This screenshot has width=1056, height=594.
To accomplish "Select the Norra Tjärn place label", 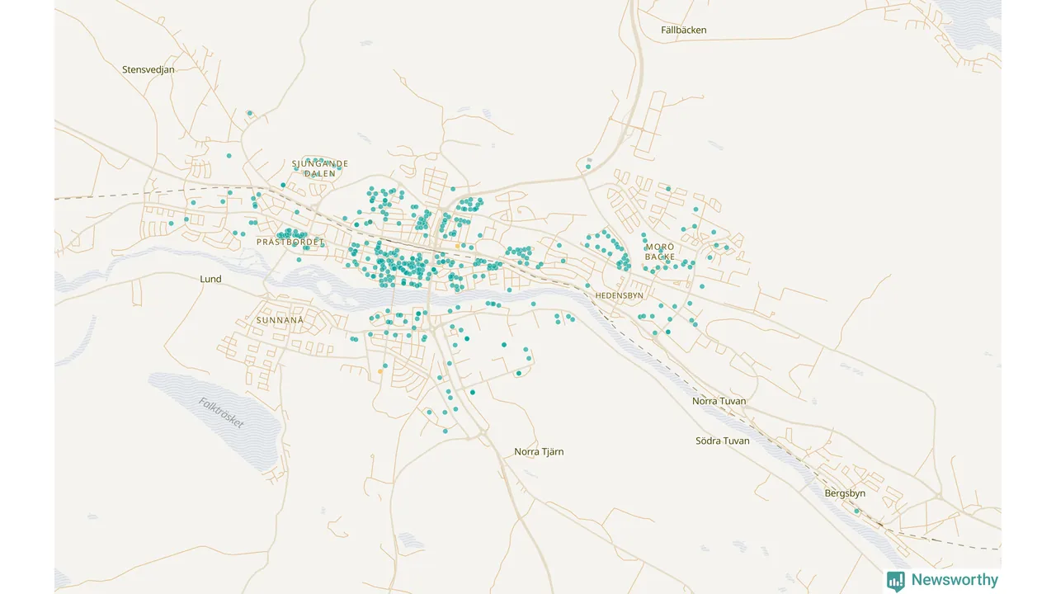I will click(539, 452).
